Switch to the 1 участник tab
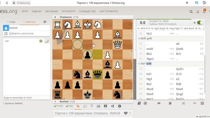Screen dimensions: 210x118 (x=29, y=22)
